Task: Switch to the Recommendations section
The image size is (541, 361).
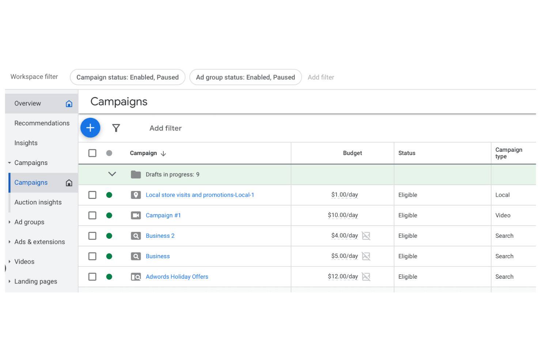Action: 42,123
